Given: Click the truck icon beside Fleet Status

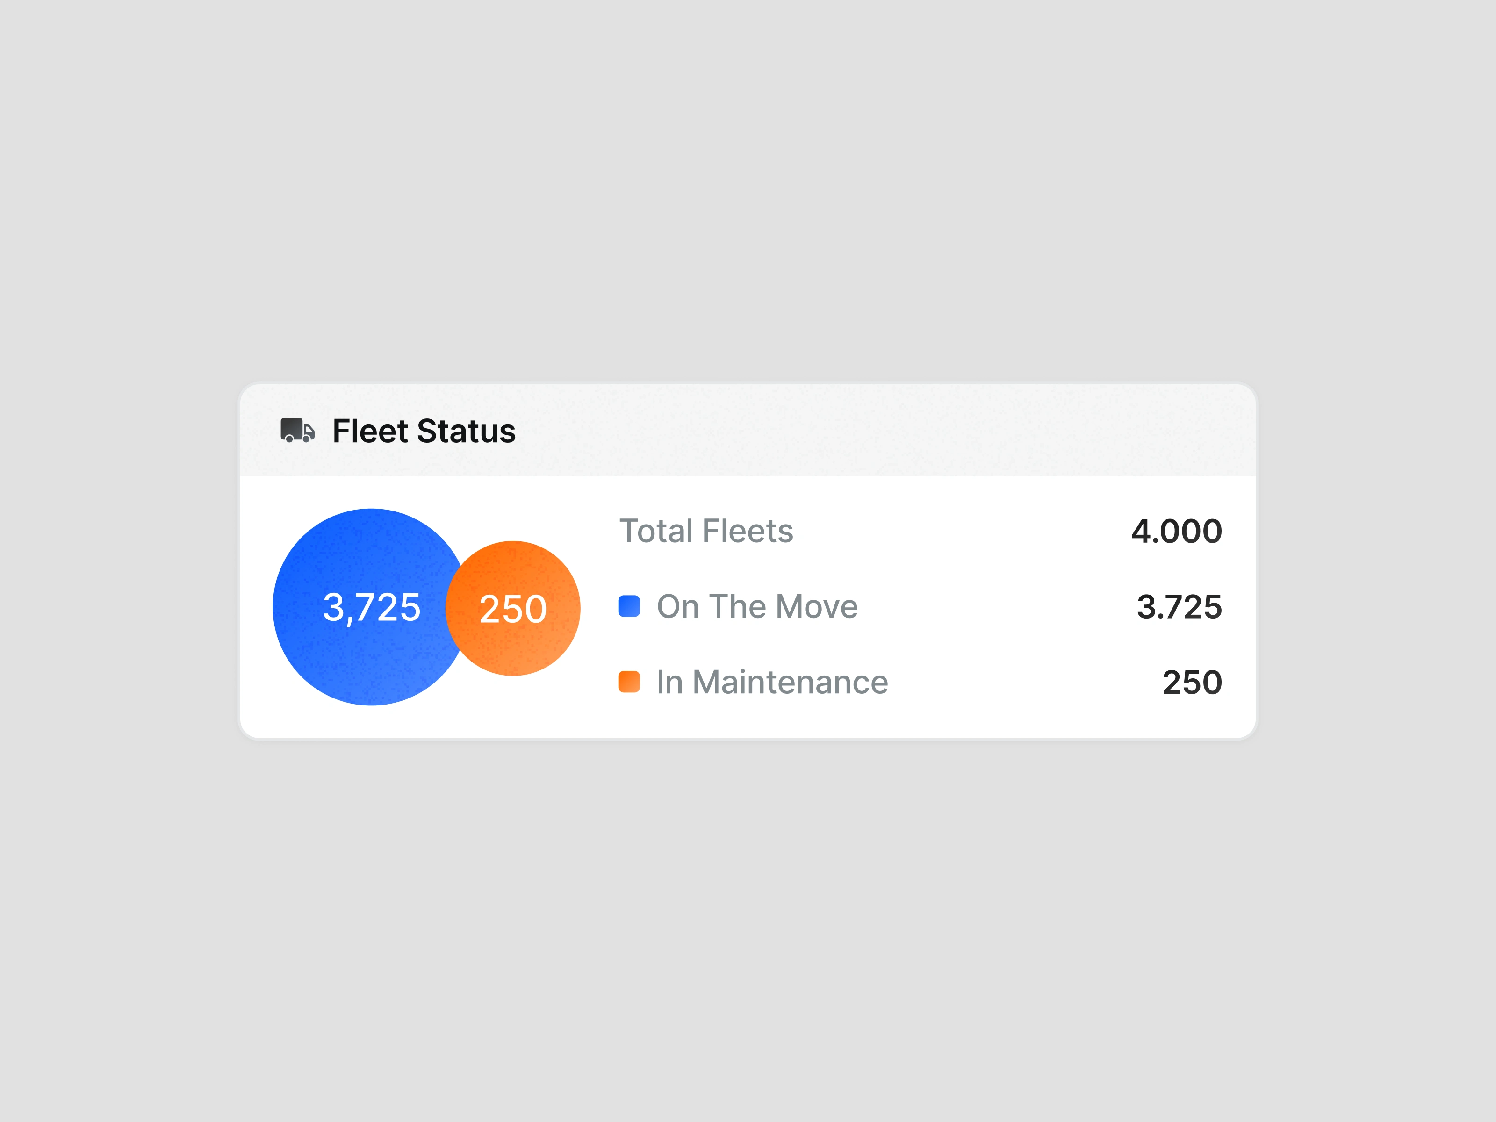Looking at the screenshot, I should point(298,430).
